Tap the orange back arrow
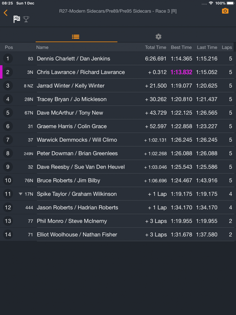 pos(6,13)
